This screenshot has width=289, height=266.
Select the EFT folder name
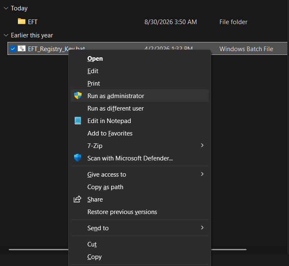click(32, 22)
